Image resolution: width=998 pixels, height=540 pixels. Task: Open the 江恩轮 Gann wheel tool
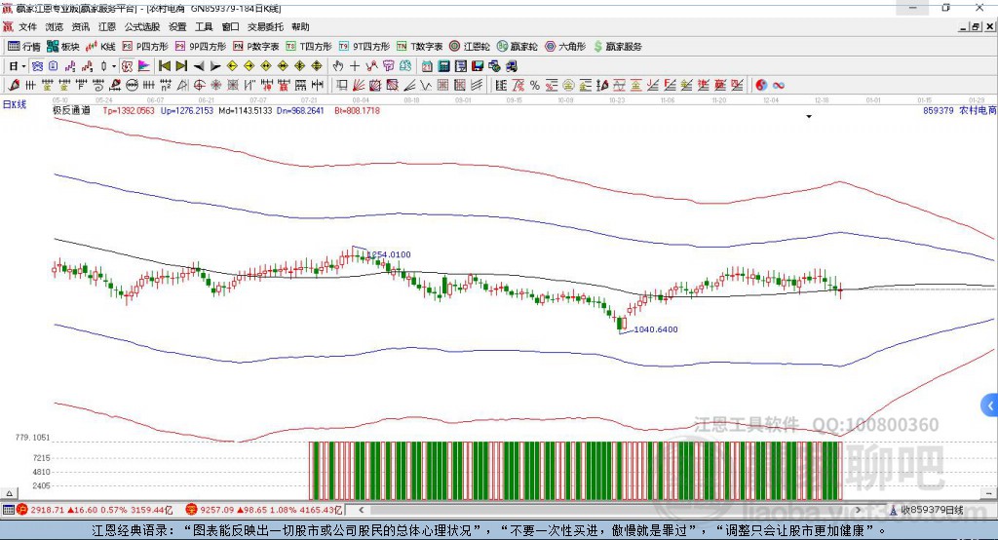point(474,46)
